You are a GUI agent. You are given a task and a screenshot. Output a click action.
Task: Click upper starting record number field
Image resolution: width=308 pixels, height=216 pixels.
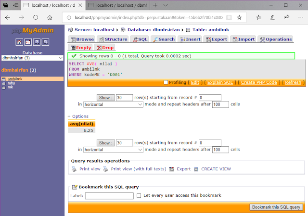(x=210, y=98)
